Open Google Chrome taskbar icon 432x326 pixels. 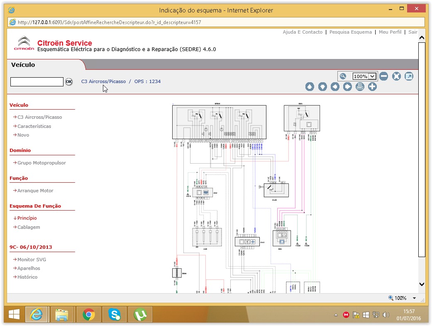(88, 314)
